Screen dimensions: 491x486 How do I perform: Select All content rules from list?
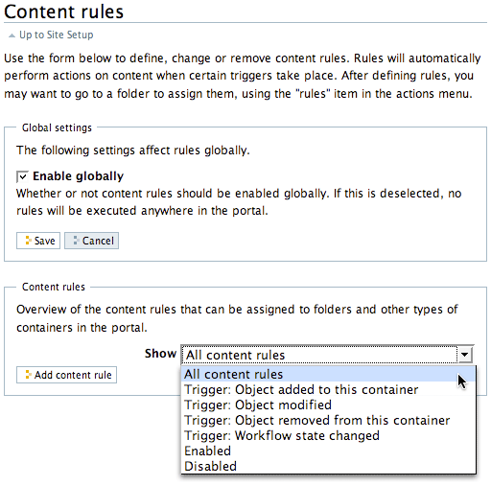(328, 374)
